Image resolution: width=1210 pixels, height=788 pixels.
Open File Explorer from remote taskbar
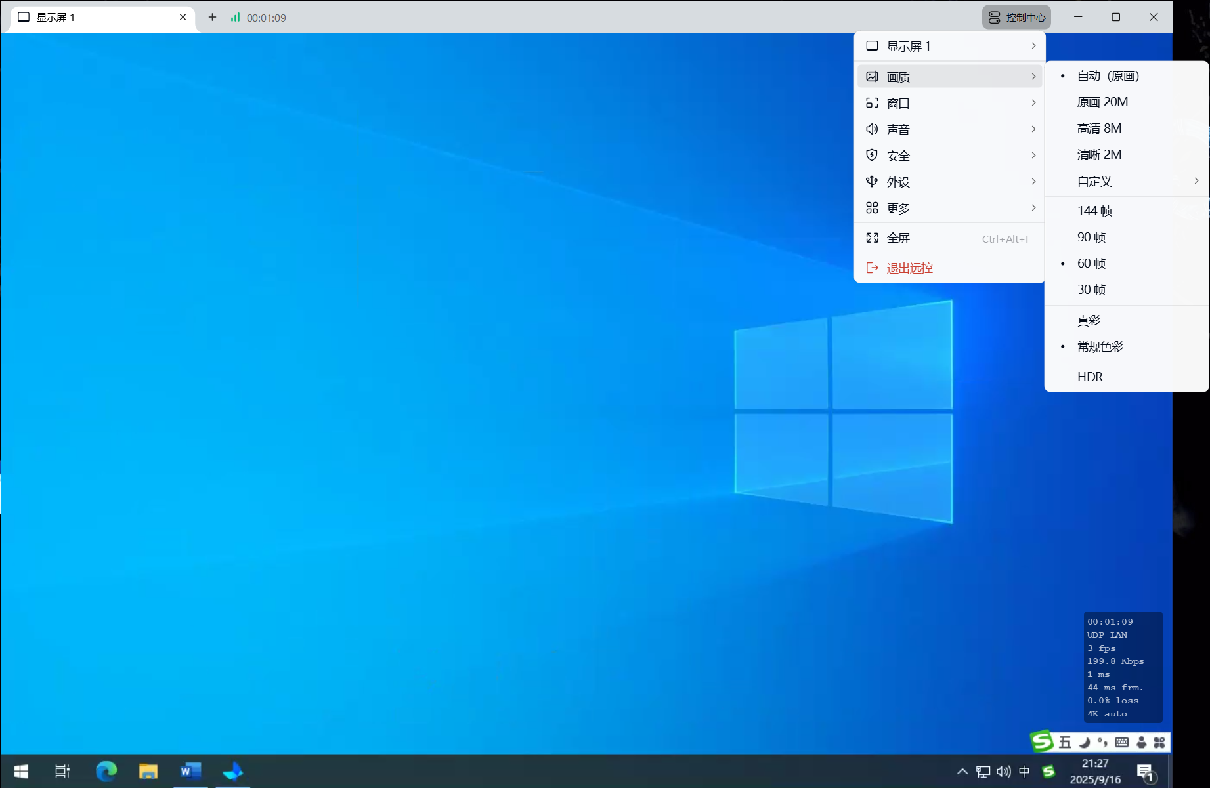click(x=148, y=772)
